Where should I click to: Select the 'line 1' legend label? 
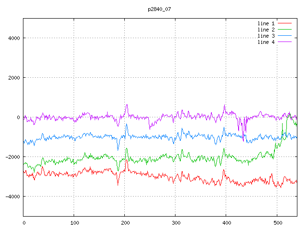[263, 23]
